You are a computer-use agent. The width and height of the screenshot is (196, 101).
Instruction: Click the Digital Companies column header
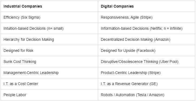pos(147,6)
